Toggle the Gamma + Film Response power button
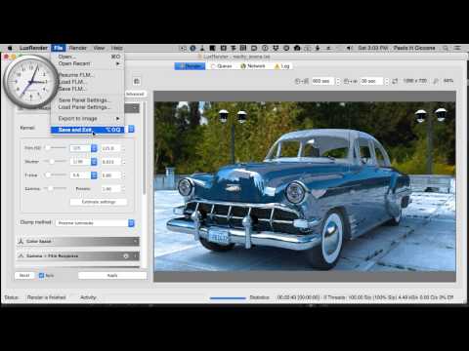469x351 pixels. [126, 256]
